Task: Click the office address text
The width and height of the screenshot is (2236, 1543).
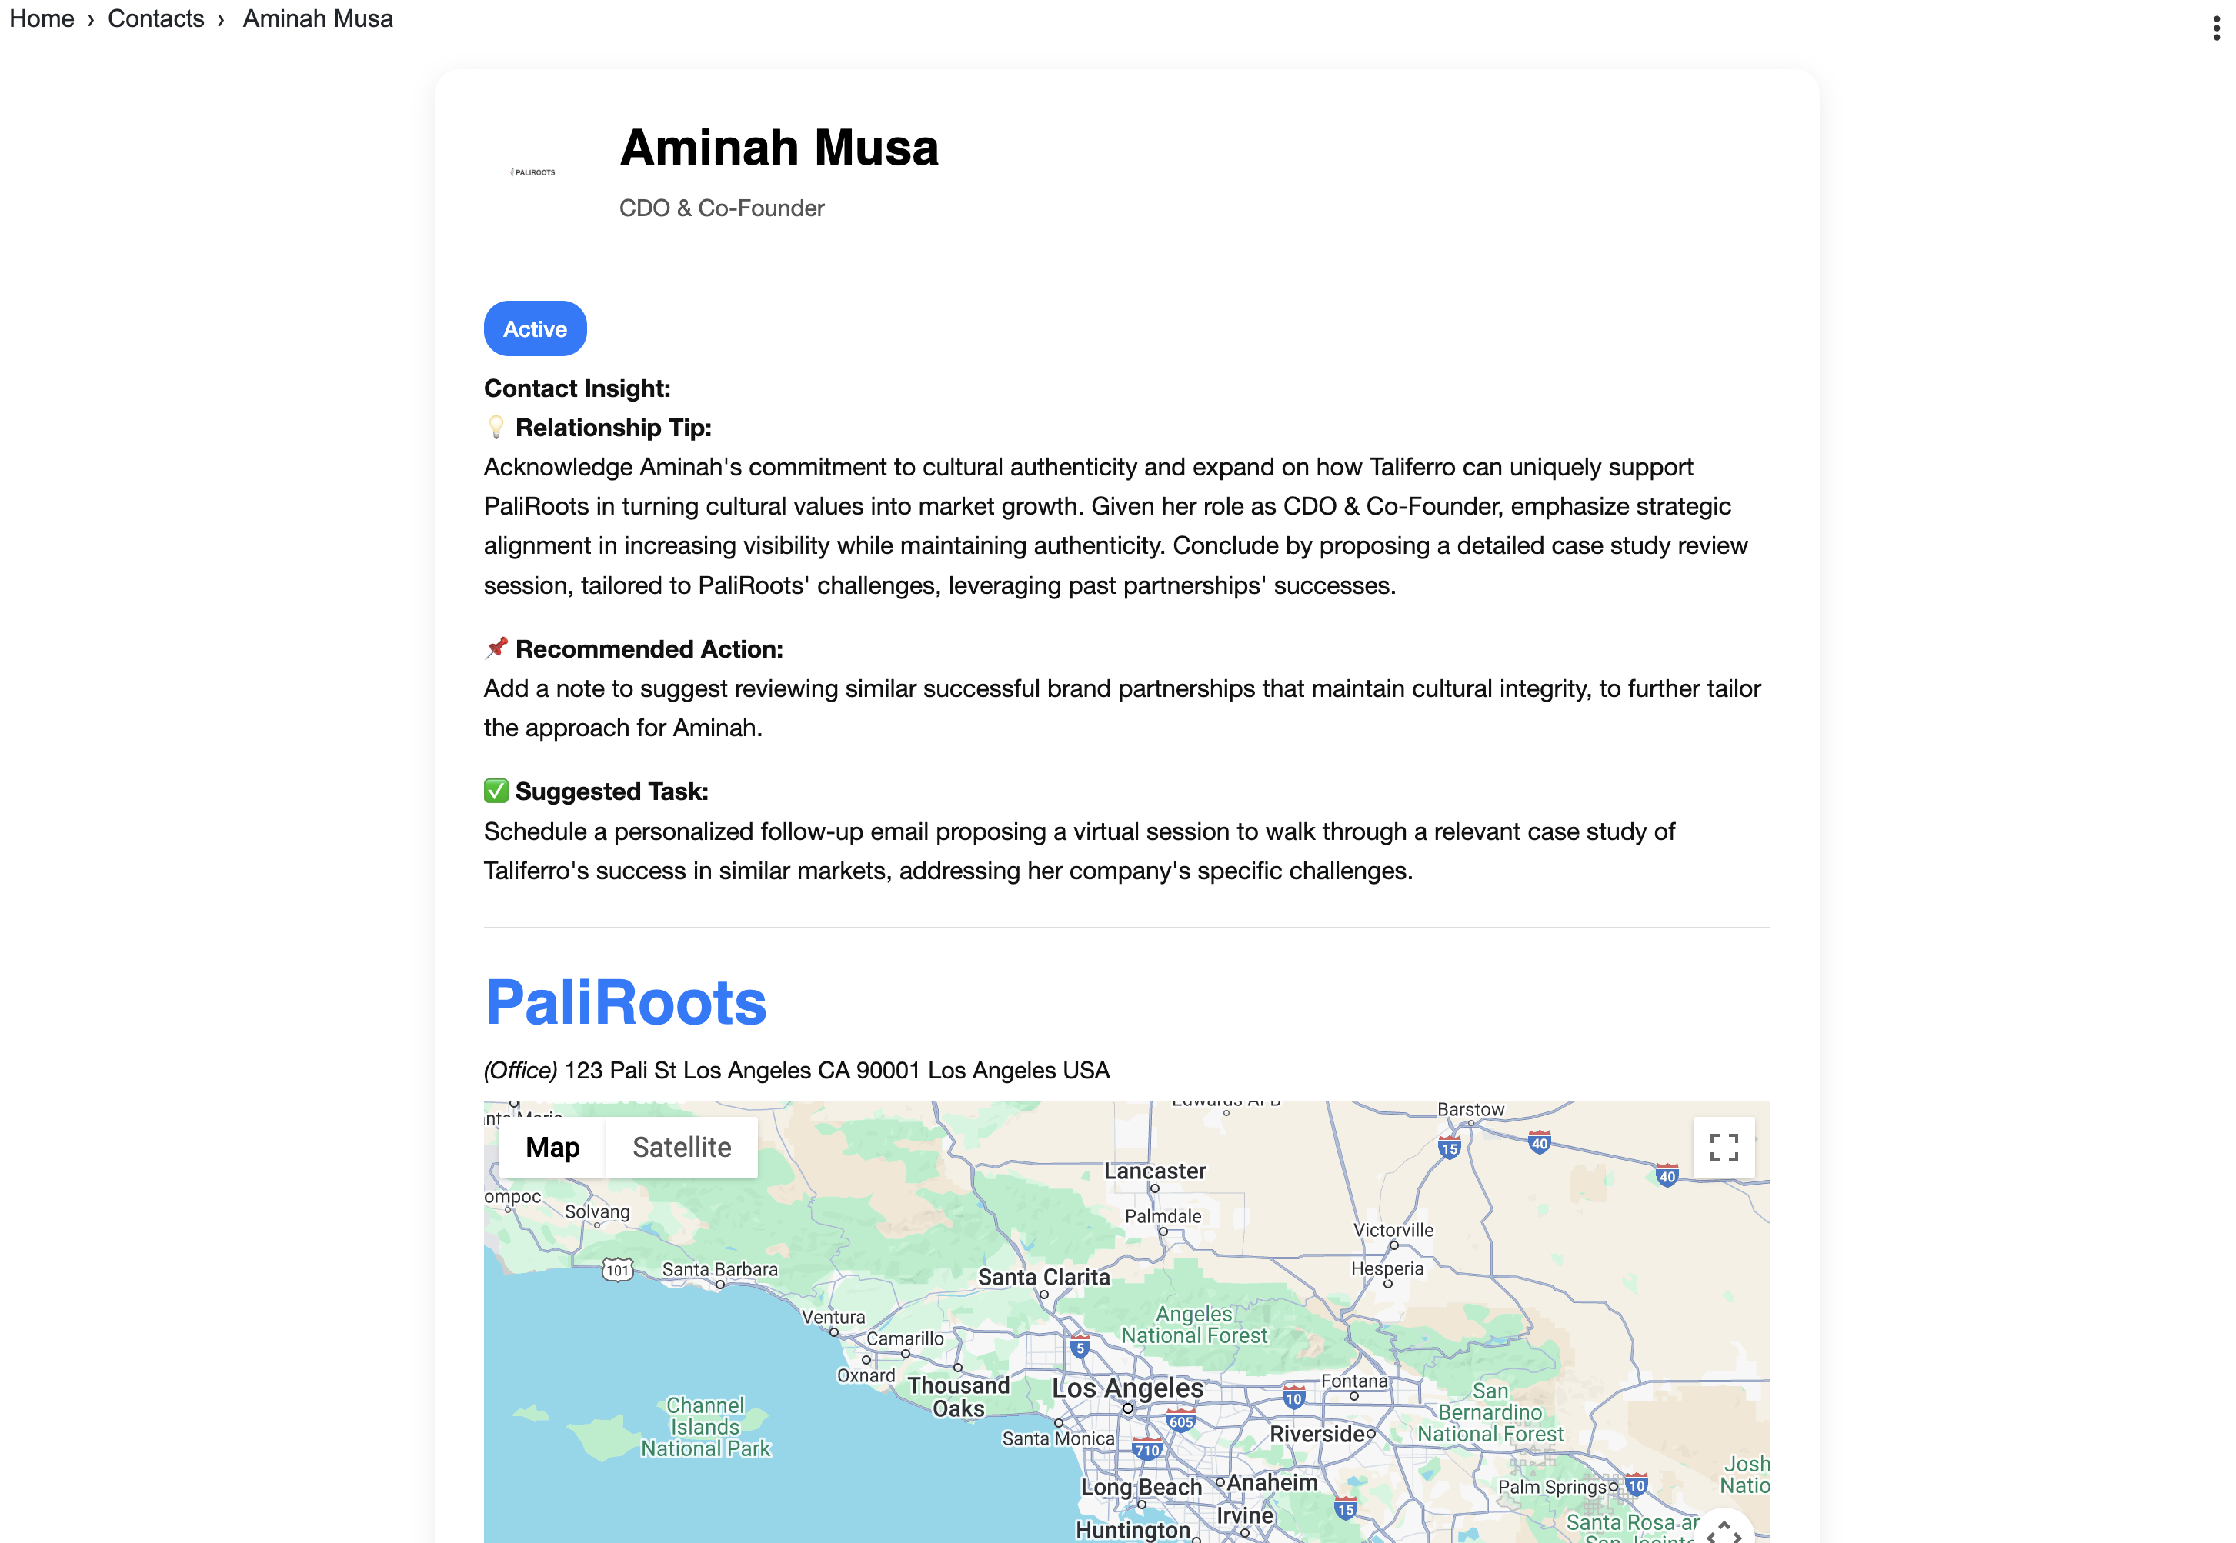Action: click(x=796, y=1070)
